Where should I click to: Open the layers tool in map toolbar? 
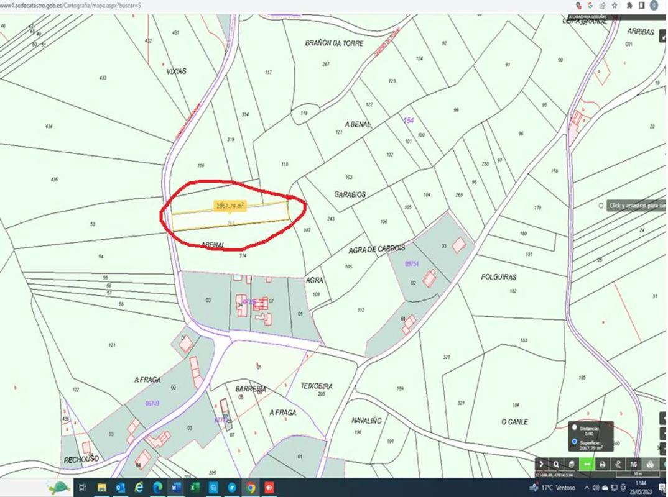click(571, 464)
